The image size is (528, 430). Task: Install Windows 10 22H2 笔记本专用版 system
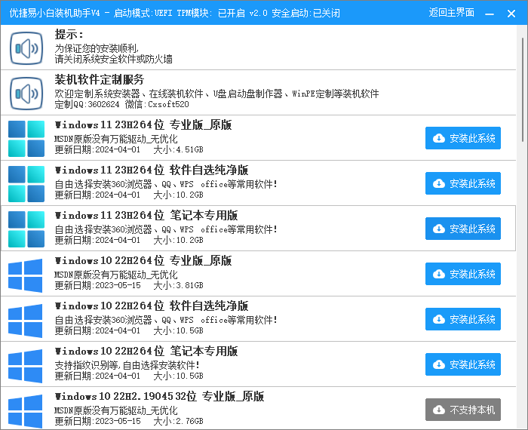click(x=463, y=364)
